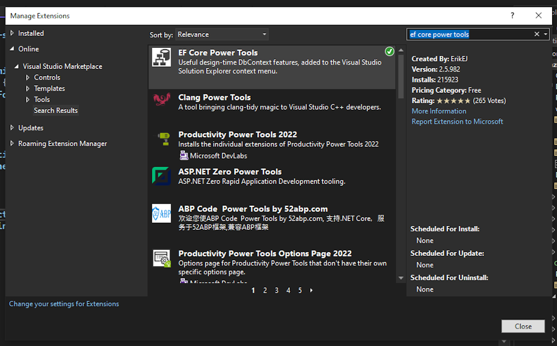Select Templates under Visual Studio Marketplace
This screenshot has width=557, height=346.
[x=49, y=89]
